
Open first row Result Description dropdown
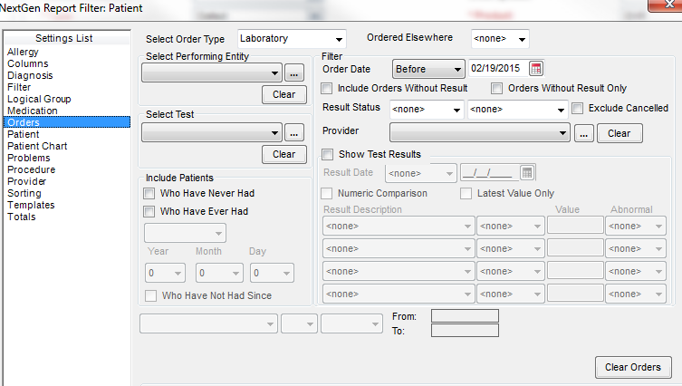pyautogui.click(x=399, y=226)
